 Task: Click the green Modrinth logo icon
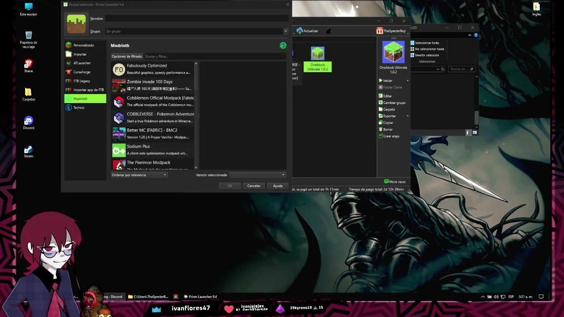(x=283, y=45)
